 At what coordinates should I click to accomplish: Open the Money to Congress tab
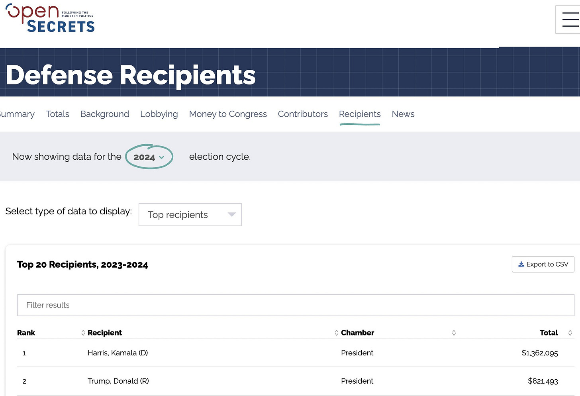228,114
